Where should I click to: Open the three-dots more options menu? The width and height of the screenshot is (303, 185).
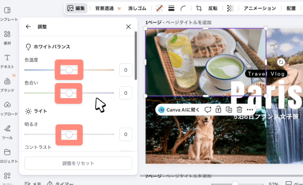tap(250, 110)
